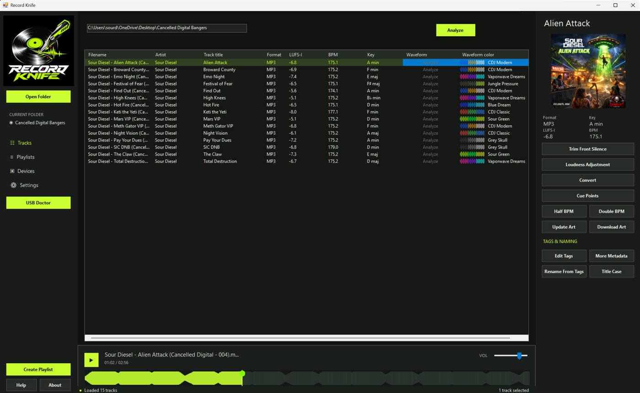Click the Rename From Tags button
The height and width of the screenshot is (393, 640).
(x=564, y=272)
